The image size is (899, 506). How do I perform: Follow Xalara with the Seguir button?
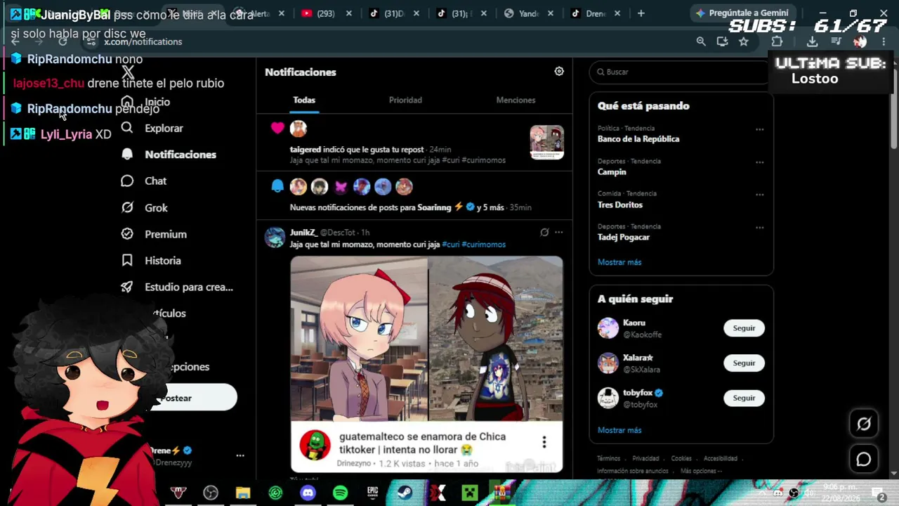coord(744,363)
